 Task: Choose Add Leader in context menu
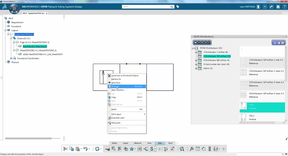(x=127, y=123)
